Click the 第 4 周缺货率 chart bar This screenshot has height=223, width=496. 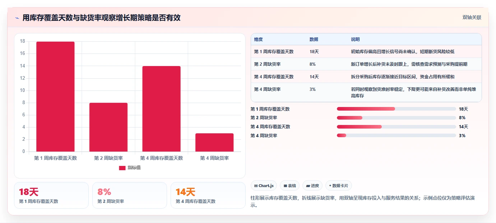[x=214, y=143]
